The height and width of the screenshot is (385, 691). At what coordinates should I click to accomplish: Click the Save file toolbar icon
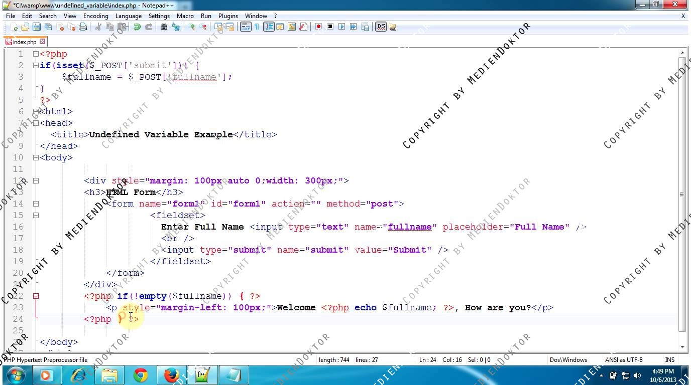[x=37, y=27]
